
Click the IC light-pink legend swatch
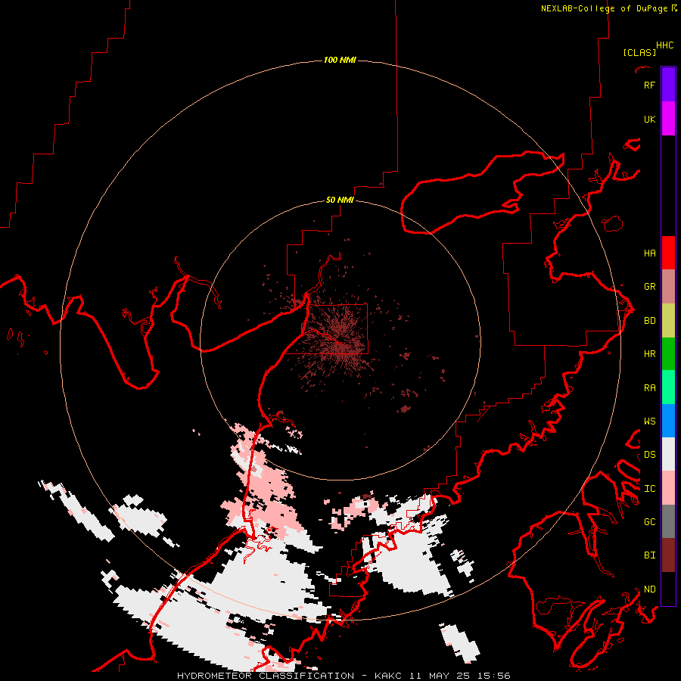668,488
